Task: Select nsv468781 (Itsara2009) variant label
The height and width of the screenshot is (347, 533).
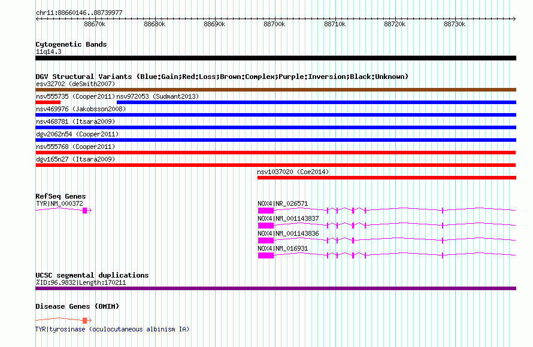Action: [75, 121]
